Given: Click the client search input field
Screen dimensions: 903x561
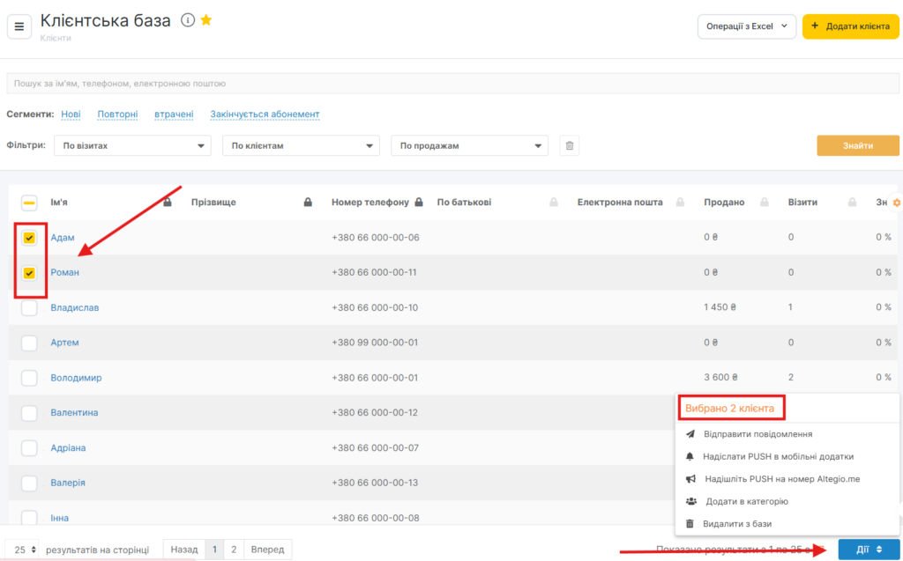Looking at the screenshot, I should point(451,84).
